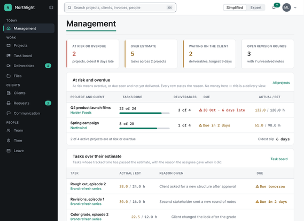The image size is (304, 221).
Task: Open the At risk or overdue card
Action: point(92,54)
